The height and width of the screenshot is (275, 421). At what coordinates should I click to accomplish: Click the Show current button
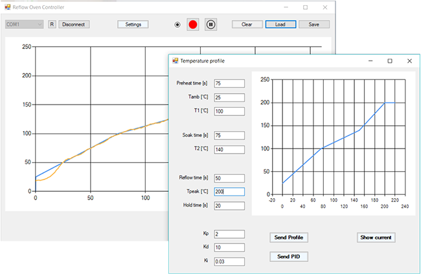click(x=376, y=238)
